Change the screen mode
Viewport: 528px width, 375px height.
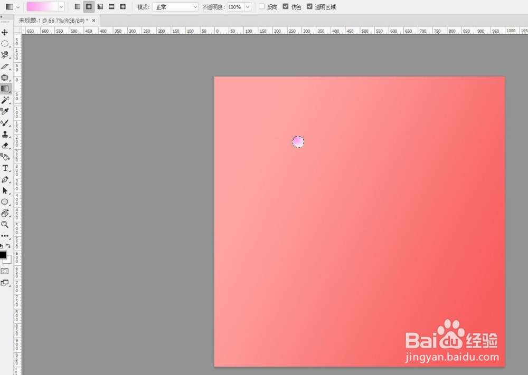[5, 283]
